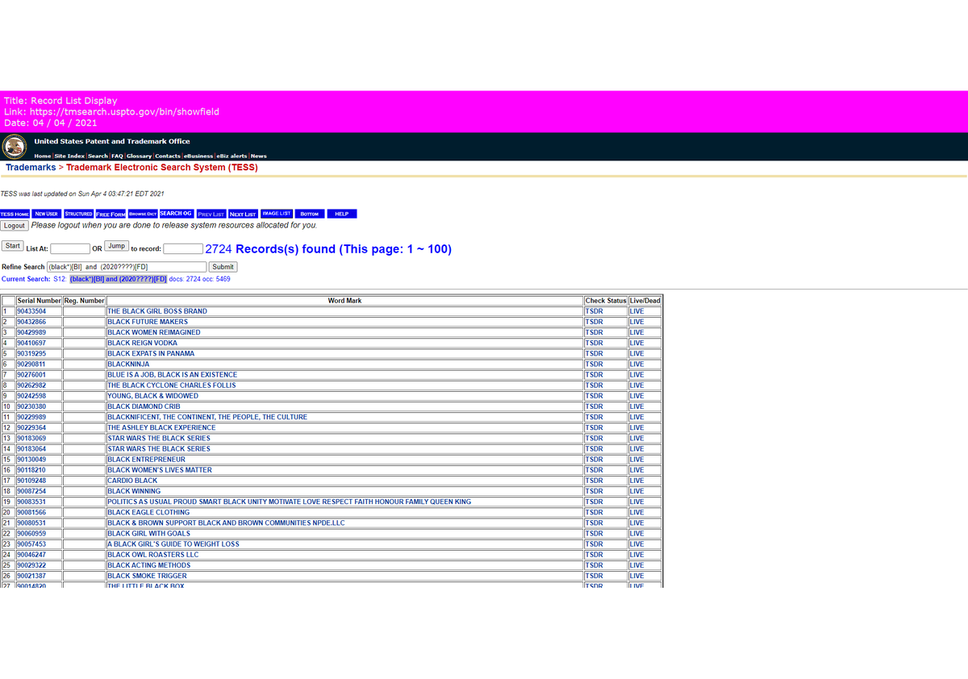Open POLITICS AS USUAL PROUD SMART mark

pos(290,502)
